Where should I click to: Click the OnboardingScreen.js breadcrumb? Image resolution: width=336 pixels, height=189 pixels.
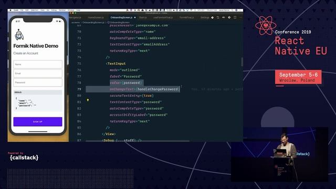pyautogui.click(x=93, y=22)
